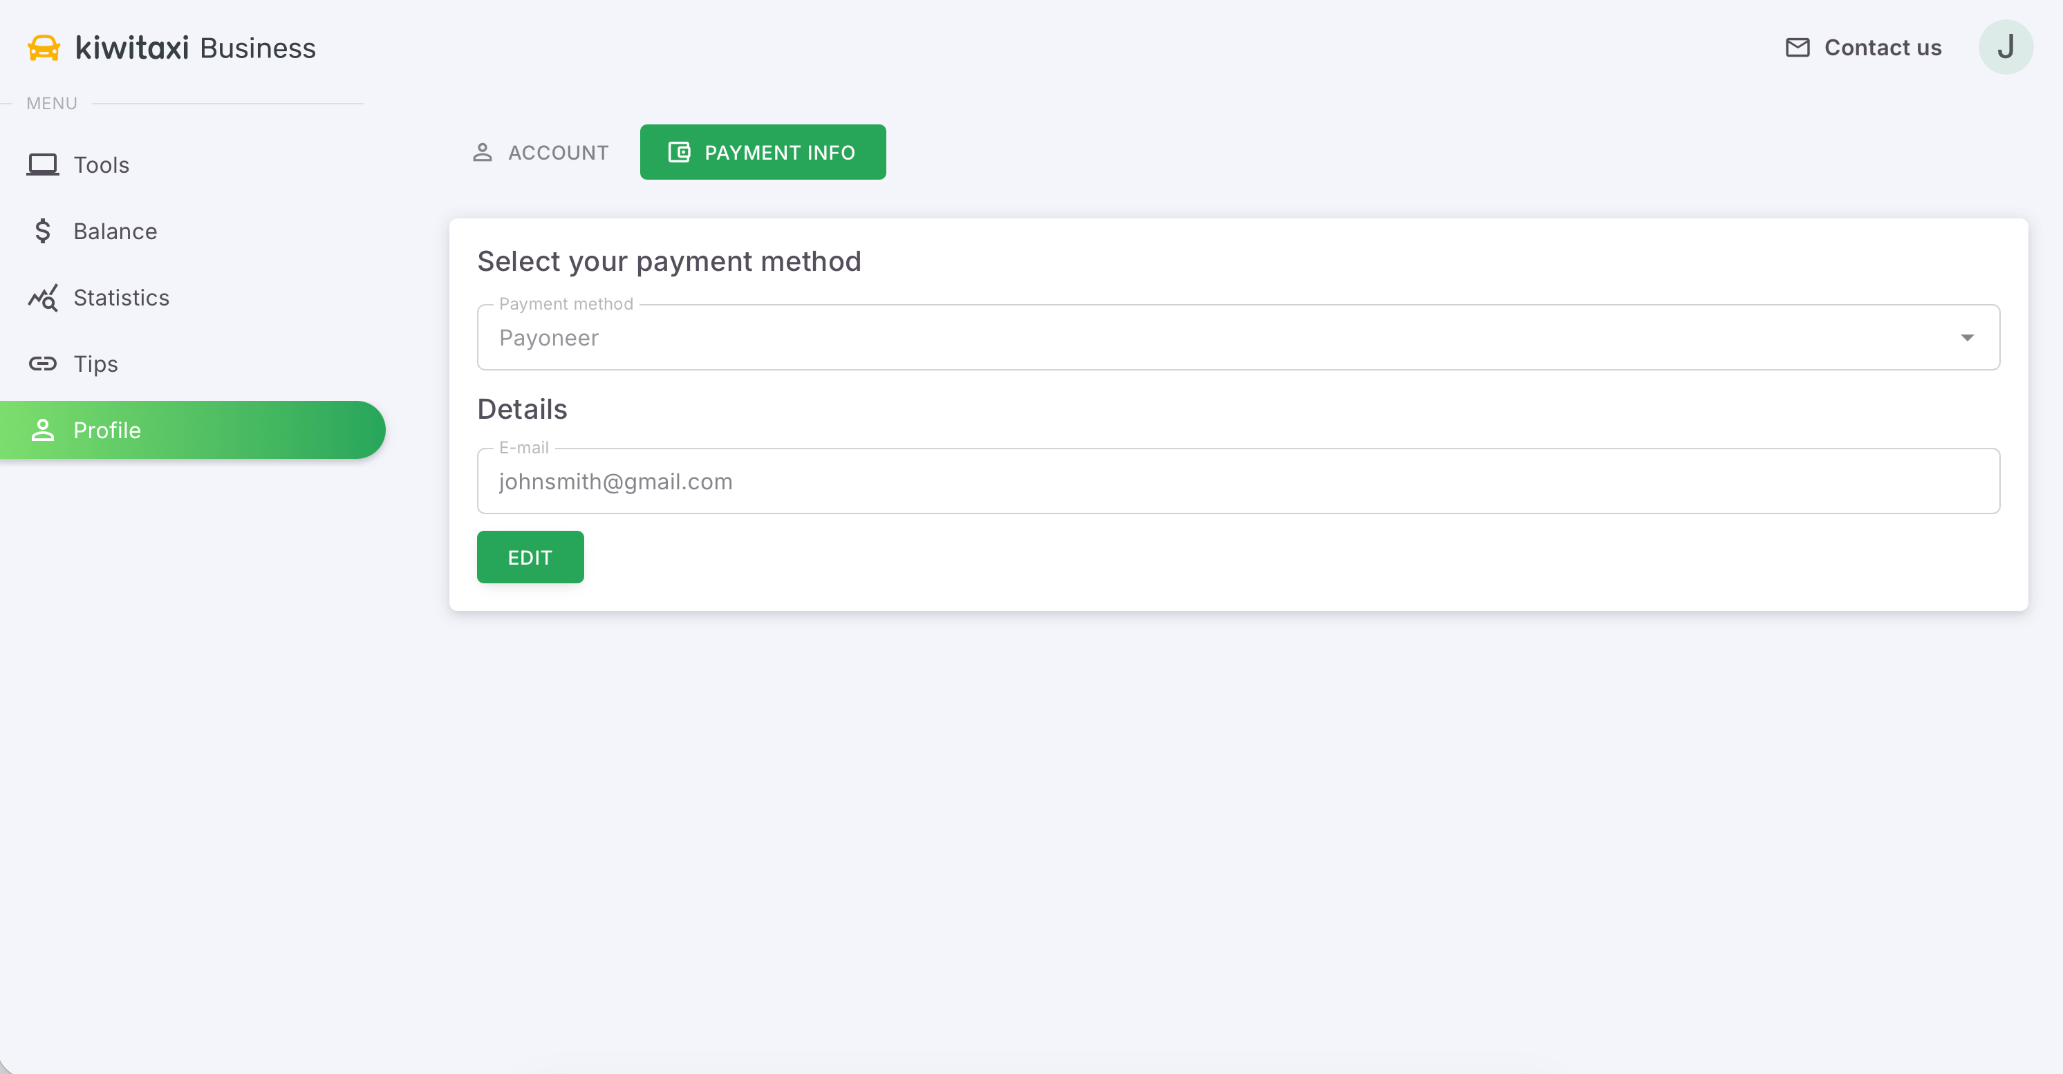This screenshot has height=1074, width=2063.
Task: Expand the Payment method dropdown arrow
Action: pyautogui.click(x=1966, y=338)
